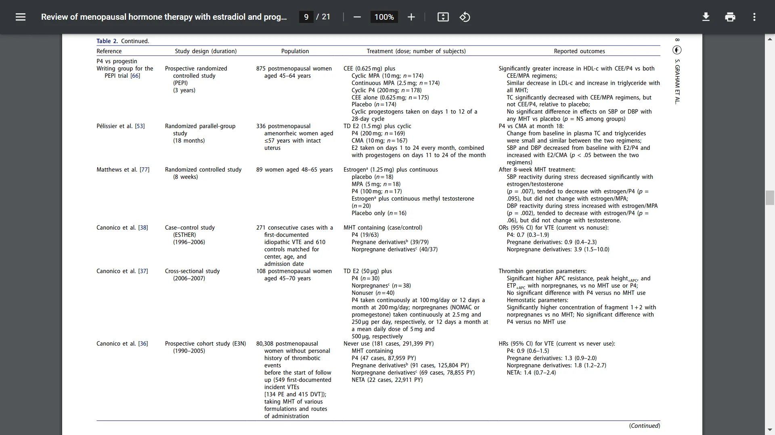Click total page count '/ 21'
The image size is (775, 435).
323,17
